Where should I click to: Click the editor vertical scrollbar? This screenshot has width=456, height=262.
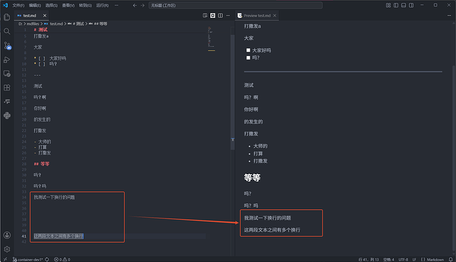[233, 92]
